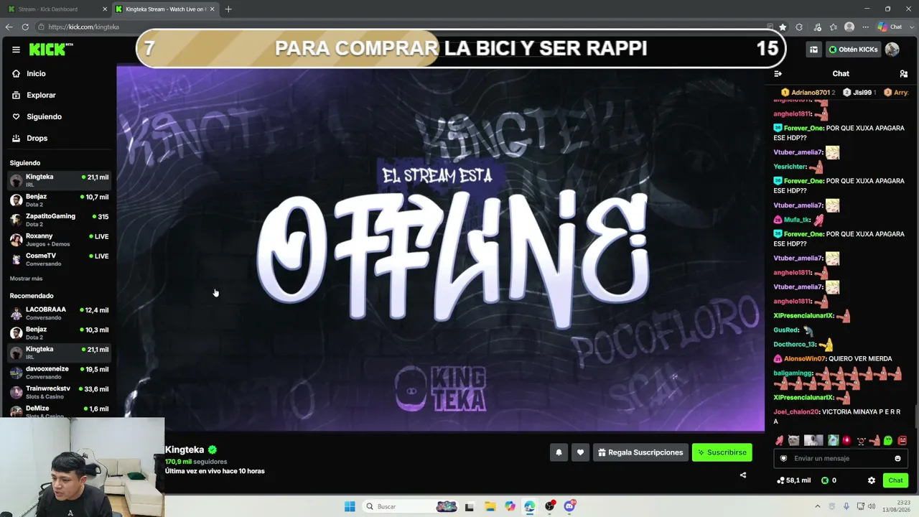The image size is (919, 517).
Task: Go back using the browser back arrow
Action: 9,27
